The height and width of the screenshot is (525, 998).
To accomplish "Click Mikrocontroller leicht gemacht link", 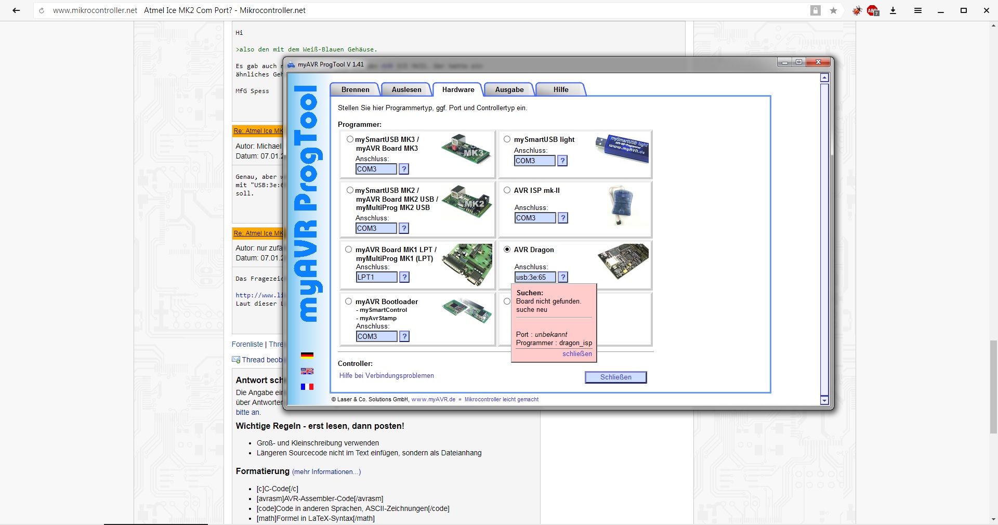I will click(502, 400).
